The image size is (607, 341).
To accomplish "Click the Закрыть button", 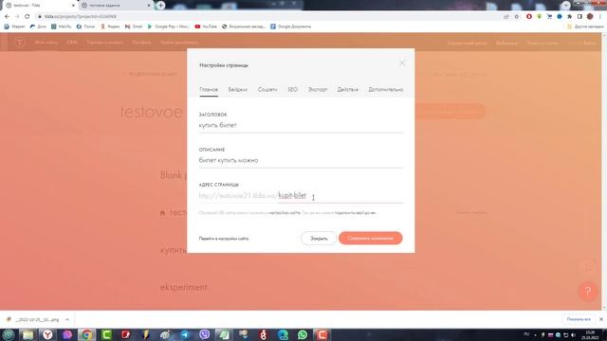I will pyautogui.click(x=319, y=239).
